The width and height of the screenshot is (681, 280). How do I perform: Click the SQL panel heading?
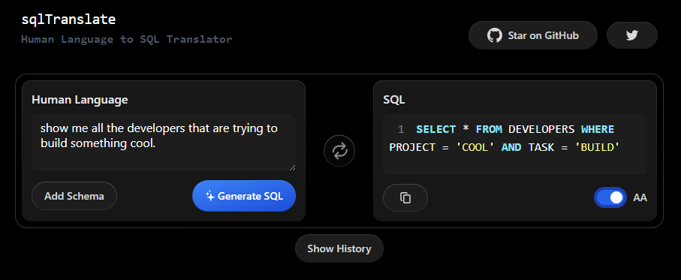[394, 100]
